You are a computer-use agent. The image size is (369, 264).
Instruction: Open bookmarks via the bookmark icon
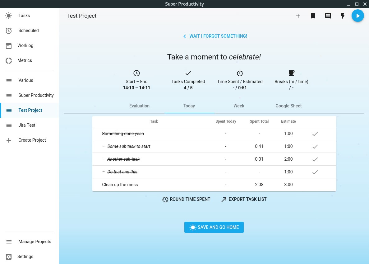[x=313, y=16]
